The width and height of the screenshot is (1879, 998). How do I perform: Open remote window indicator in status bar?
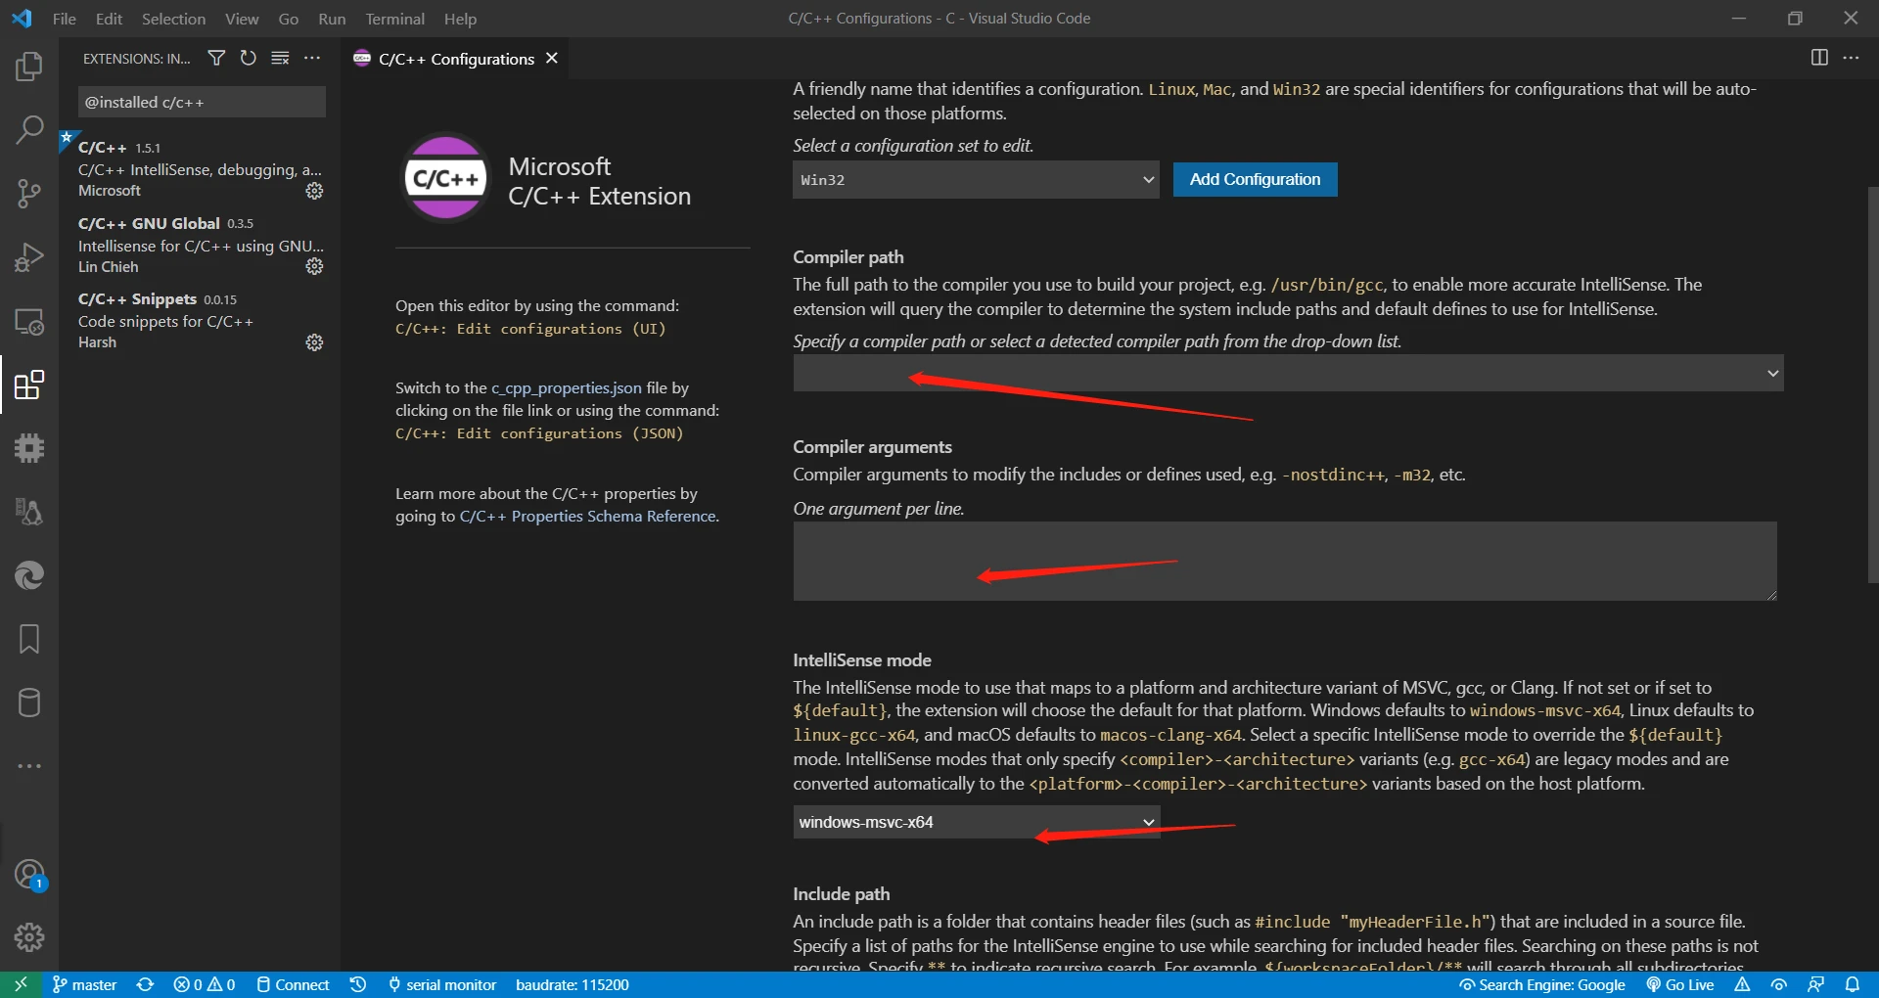pyautogui.click(x=21, y=984)
